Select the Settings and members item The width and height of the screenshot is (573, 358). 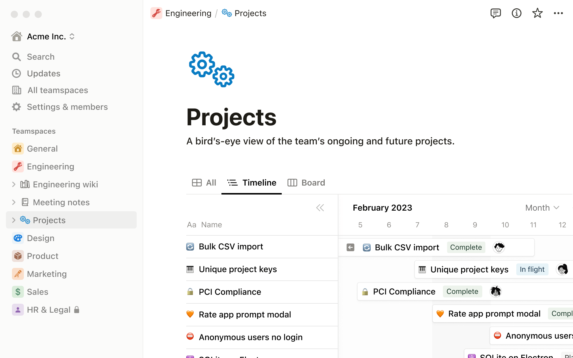click(67, 107)
